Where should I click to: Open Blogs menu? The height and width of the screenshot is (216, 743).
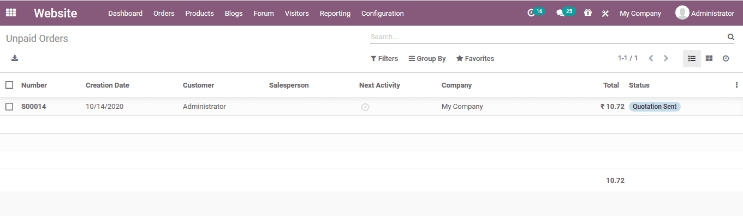[233, 13]
